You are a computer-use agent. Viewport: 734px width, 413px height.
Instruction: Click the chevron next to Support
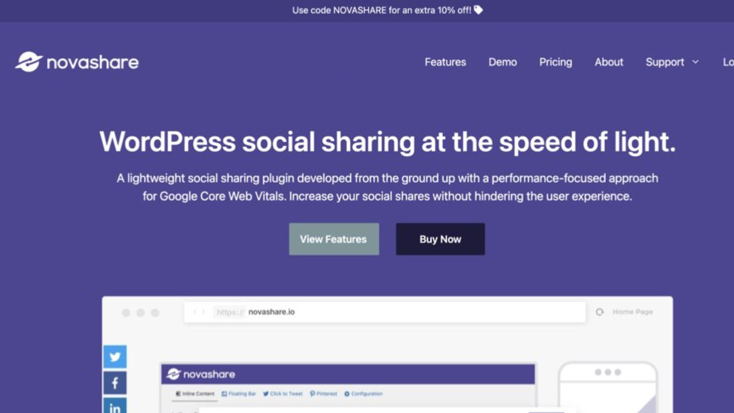pyautogui.click(x=695, y=62)
